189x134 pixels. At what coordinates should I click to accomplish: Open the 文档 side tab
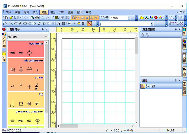click(x=4, y=57)
